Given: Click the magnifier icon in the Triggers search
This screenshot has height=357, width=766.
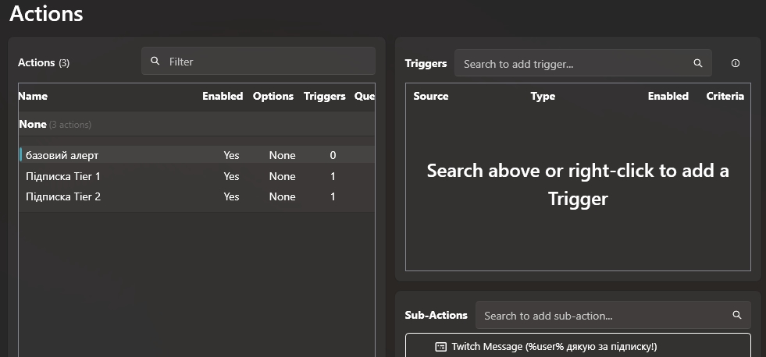Looking at the screenshot, I should point(698,64).
